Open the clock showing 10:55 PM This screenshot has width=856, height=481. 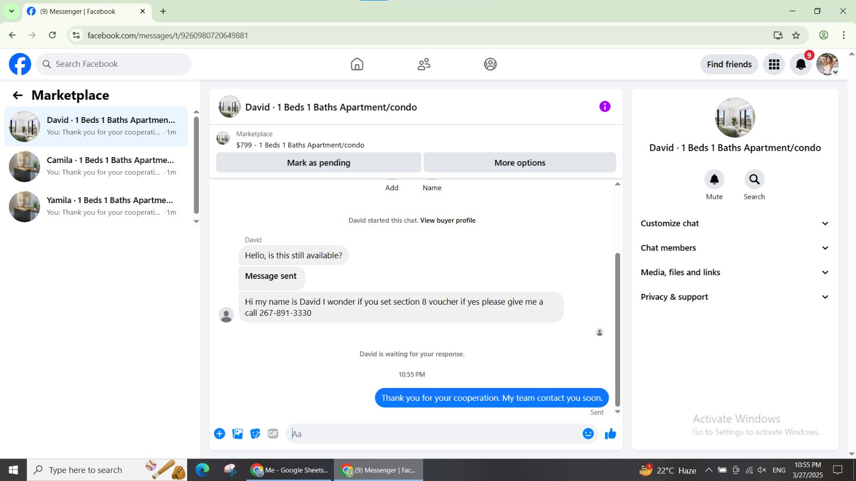[808, 470]
